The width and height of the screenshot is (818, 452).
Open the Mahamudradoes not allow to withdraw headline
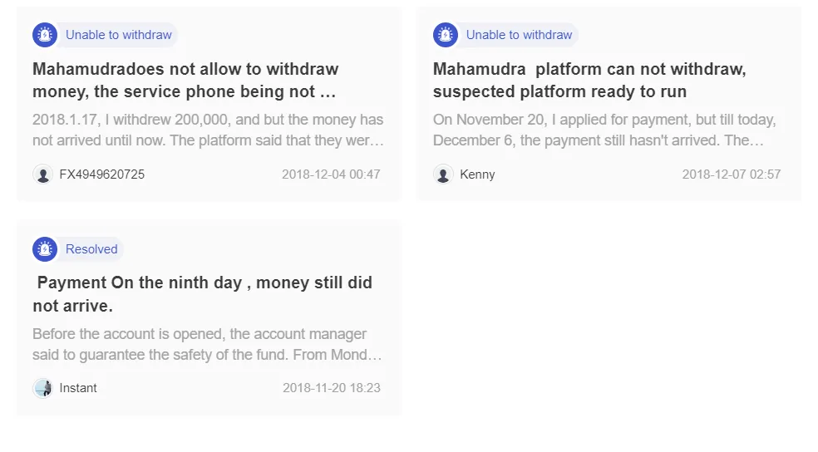185,81
